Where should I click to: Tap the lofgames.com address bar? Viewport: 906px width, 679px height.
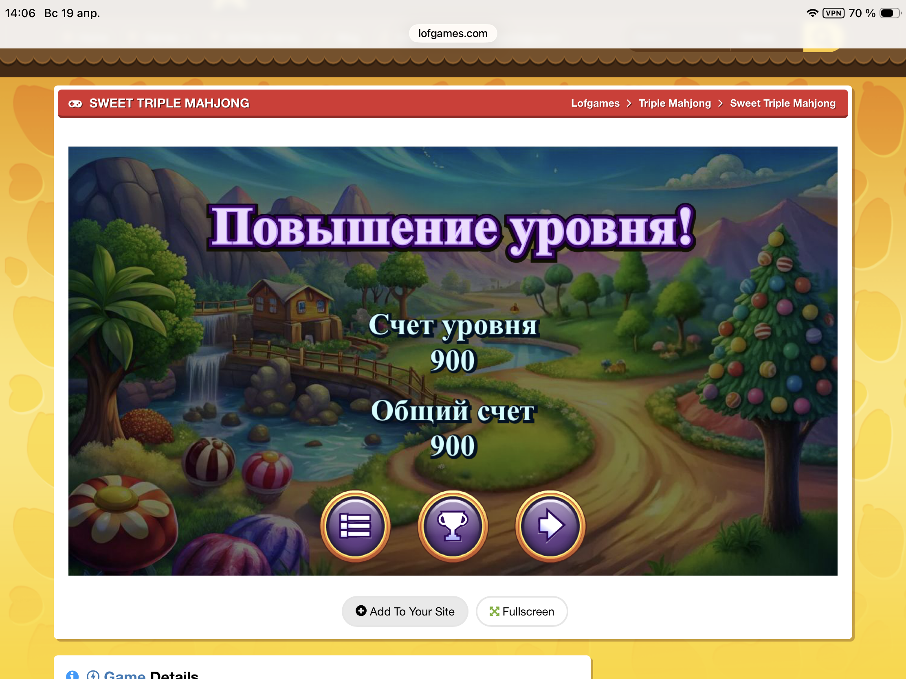(453, 33)
